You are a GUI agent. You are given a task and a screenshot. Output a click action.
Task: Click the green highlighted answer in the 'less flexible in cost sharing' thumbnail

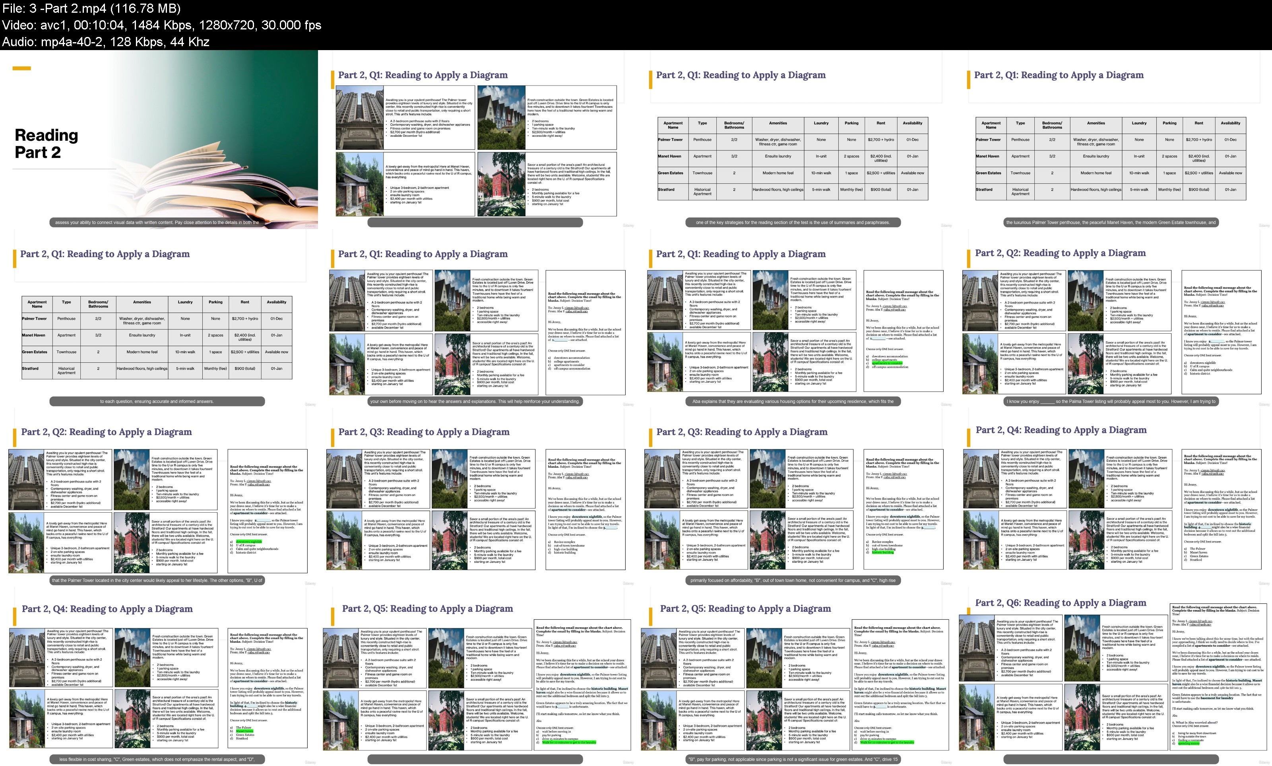tap(244, 731)
